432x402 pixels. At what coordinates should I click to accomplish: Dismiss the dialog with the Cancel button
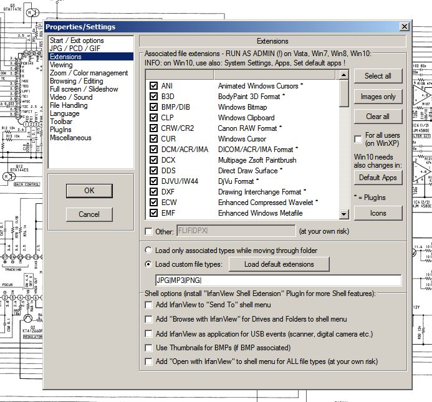89,214
